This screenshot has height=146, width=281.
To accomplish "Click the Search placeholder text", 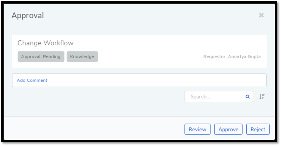I will click(x=200, y=97).
